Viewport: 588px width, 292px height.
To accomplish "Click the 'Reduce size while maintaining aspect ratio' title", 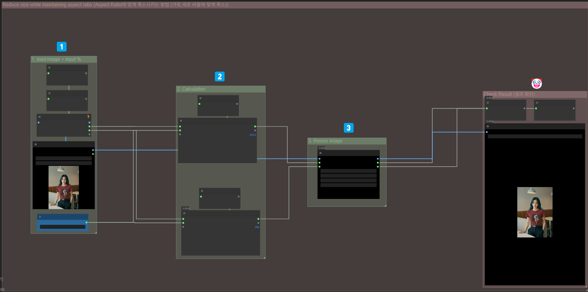I will coord(115,5).
